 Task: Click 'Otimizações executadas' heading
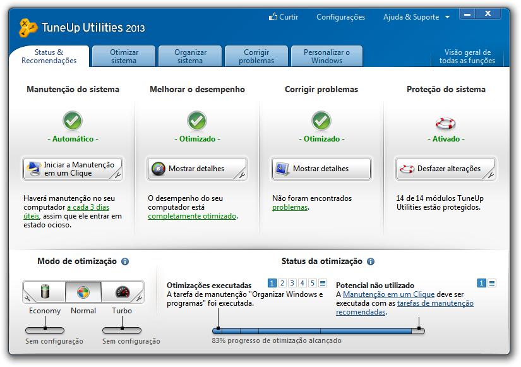tap(209, 286)
